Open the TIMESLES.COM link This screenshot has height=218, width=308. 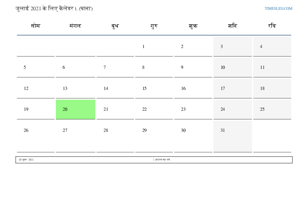click(x=278, y=8)
